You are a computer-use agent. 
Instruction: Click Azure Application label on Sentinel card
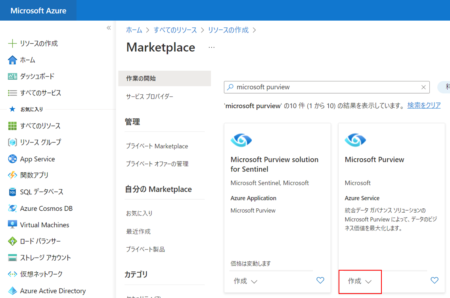tap(253, 198)
